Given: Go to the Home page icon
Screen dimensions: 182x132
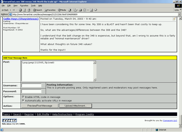Looking at the screenshot, I should 29,10.
